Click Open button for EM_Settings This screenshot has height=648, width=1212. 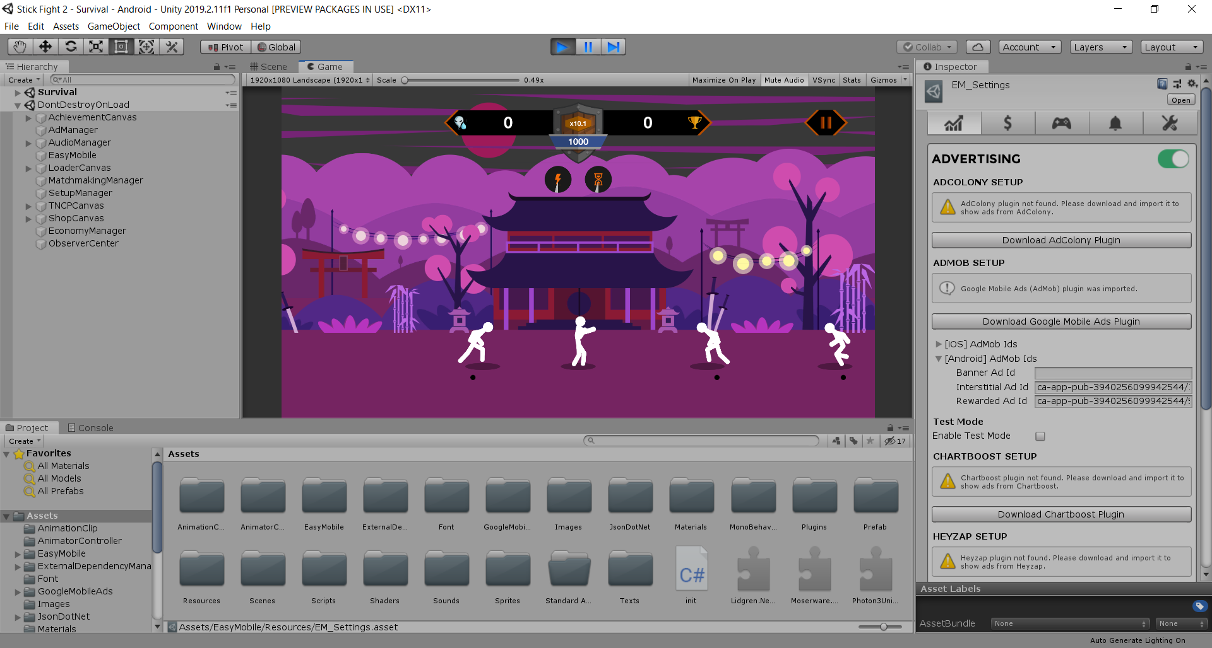point(1180,100)
